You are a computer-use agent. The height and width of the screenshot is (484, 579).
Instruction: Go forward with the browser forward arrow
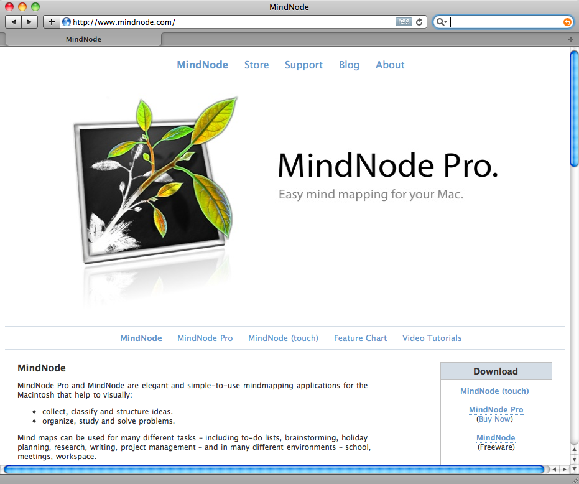click(30, 22)
